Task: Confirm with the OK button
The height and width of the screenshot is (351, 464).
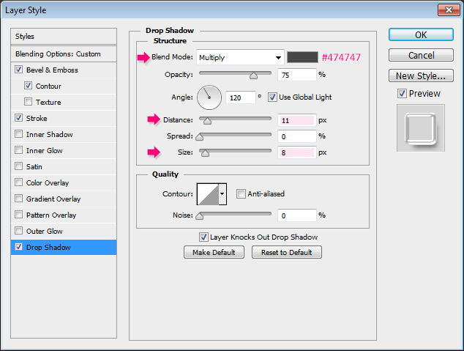Action: [x=421, y=34]
